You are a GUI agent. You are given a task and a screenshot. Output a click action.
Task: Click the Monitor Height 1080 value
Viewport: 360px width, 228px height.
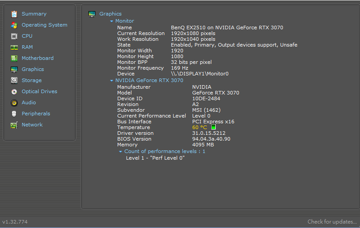pos(177,56)
